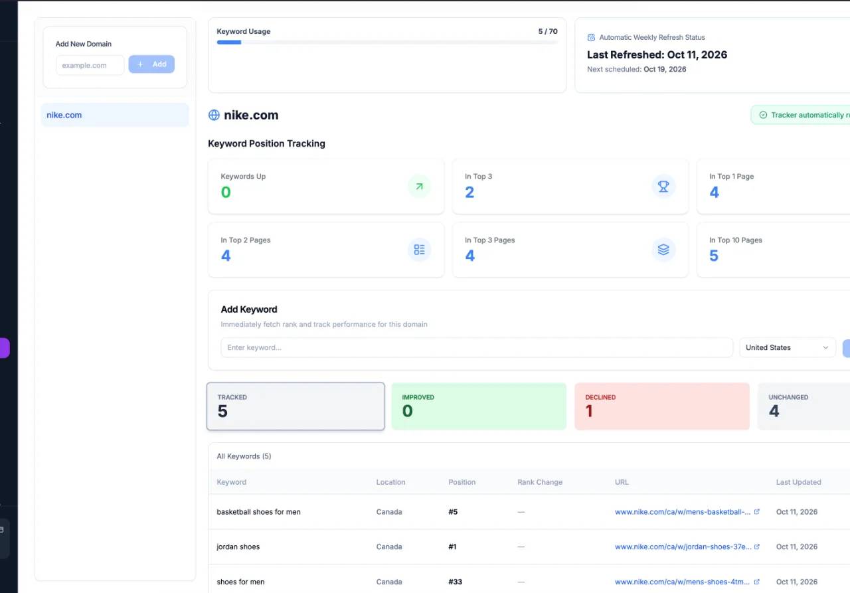Click the 5 / 70 usage count
The width and height of the screenshot is (850, 593).
tap(548, 31)
